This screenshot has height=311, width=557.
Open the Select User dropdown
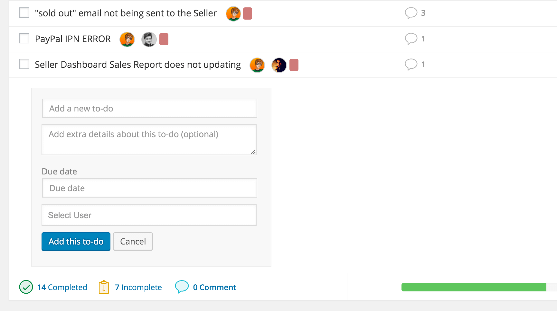click(x=149, y=215)
